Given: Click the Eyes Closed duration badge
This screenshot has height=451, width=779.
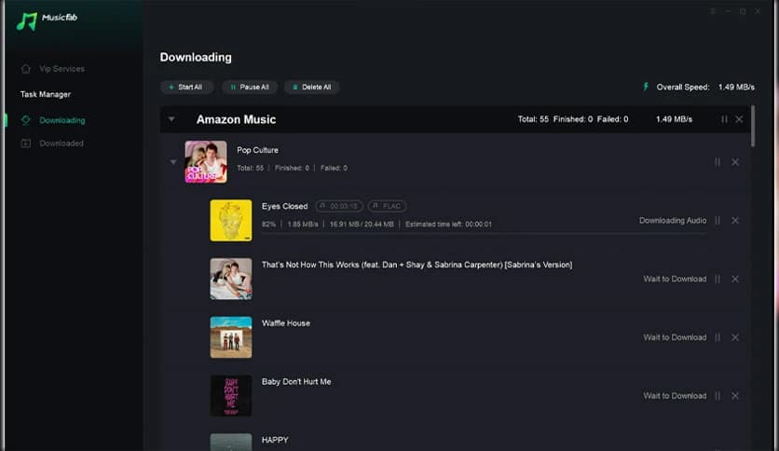Looking at the screenshot, I should tap(339, 206).
